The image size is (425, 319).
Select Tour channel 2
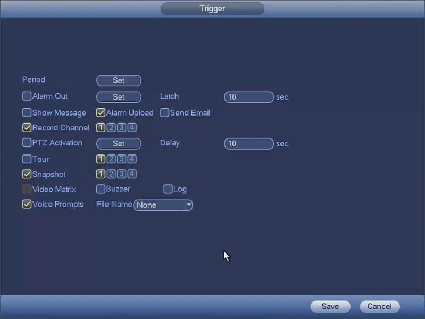tap(111, 159)
